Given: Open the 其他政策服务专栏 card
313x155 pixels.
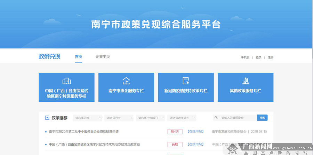Looking at the screenshot, I should 246,87.
